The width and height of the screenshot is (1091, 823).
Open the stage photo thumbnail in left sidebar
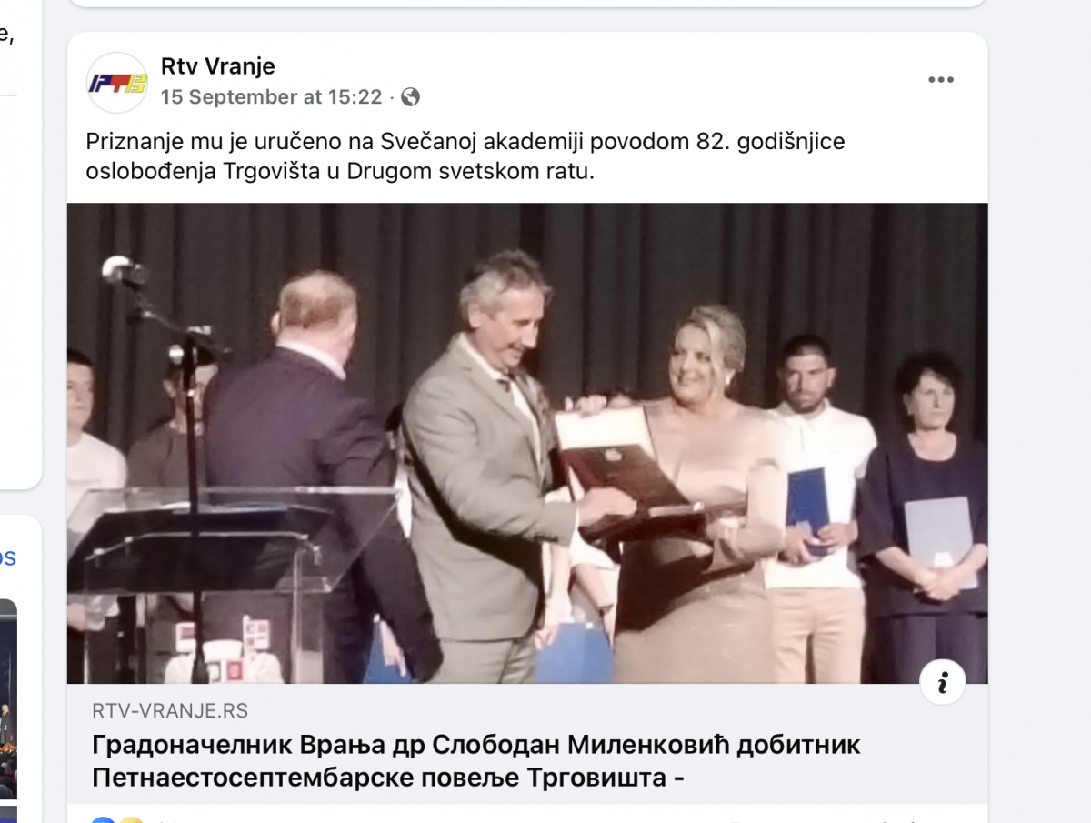pyautogui.click(x=8, y=698)
